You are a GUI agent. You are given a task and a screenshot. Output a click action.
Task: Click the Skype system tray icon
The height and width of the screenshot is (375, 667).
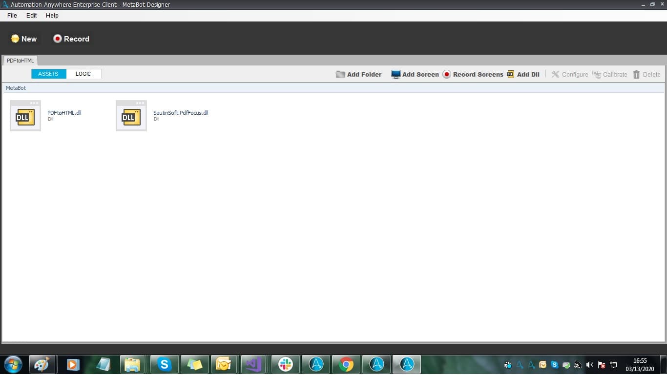[x=554, y=365]
